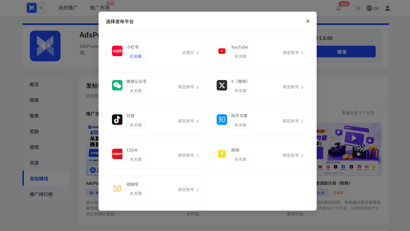The height and width of the screenshot is (231, 410).
Task: Click the 抖音 TikTok-style icon
Action: tap(117, 120)
